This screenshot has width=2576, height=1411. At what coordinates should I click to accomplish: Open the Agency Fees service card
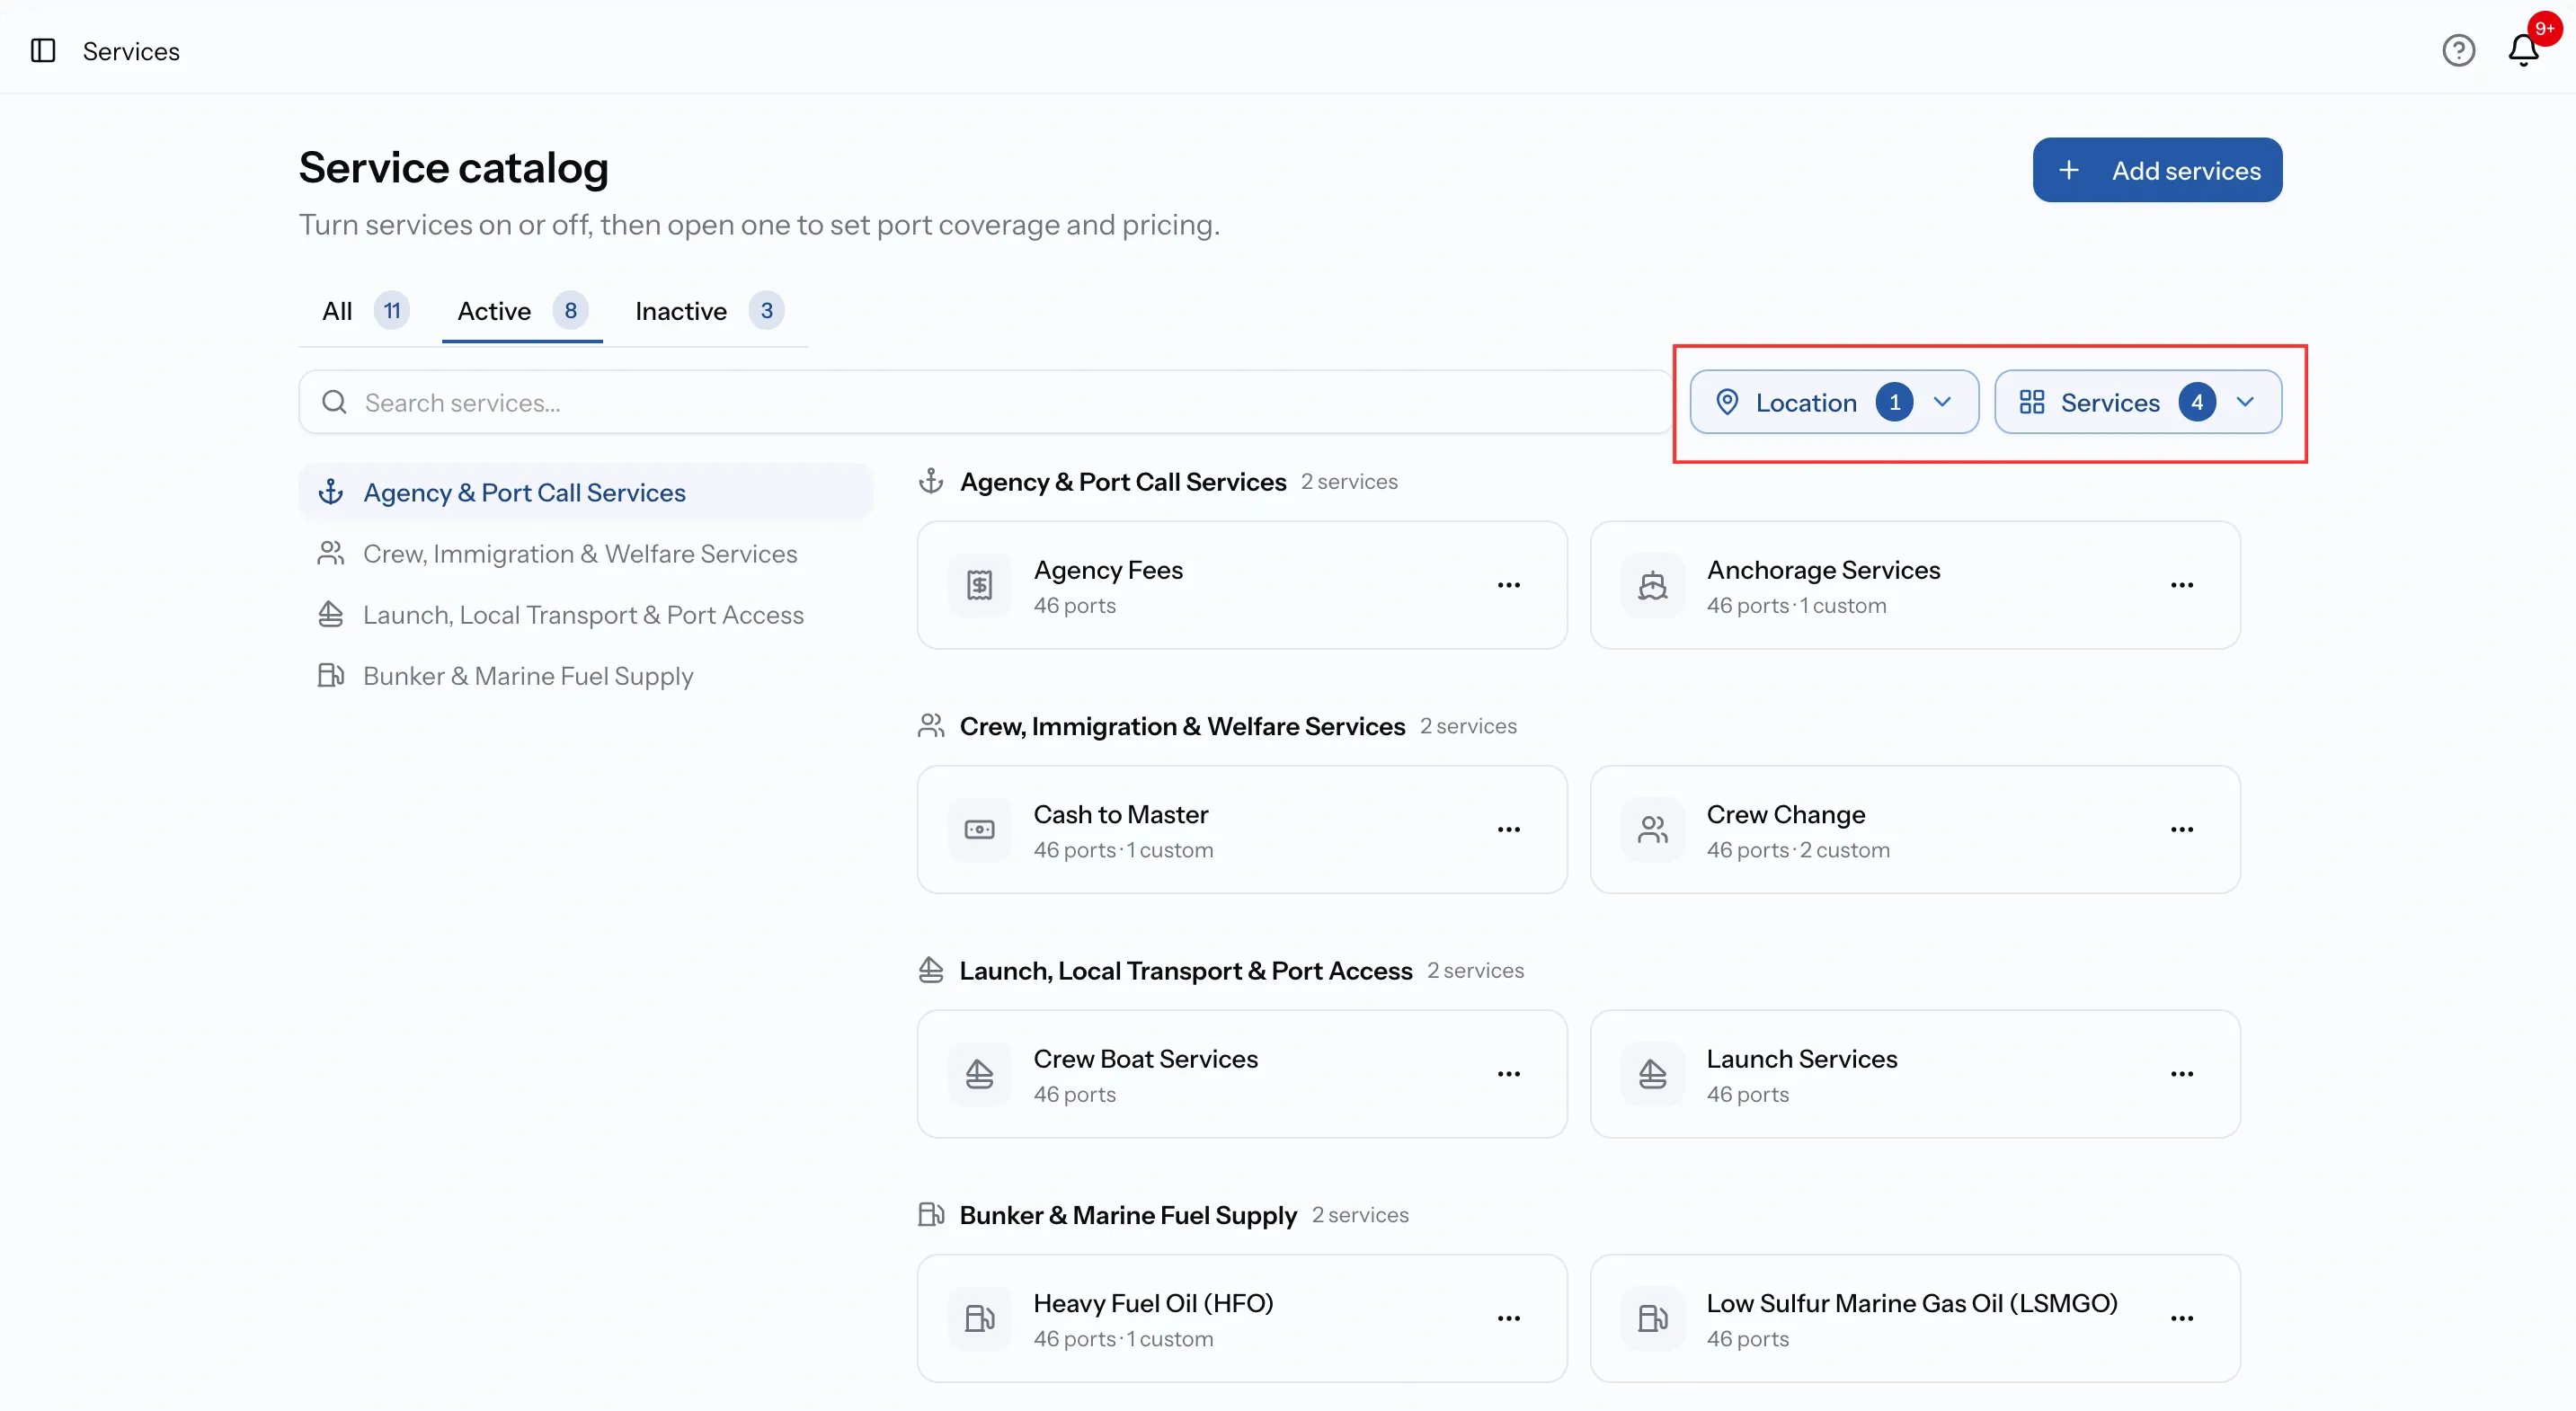[1242, 585]
